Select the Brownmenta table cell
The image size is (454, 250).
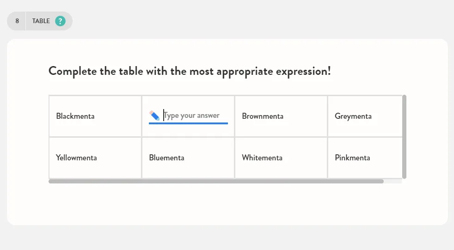pyautogui.click(x=281, y=116)
